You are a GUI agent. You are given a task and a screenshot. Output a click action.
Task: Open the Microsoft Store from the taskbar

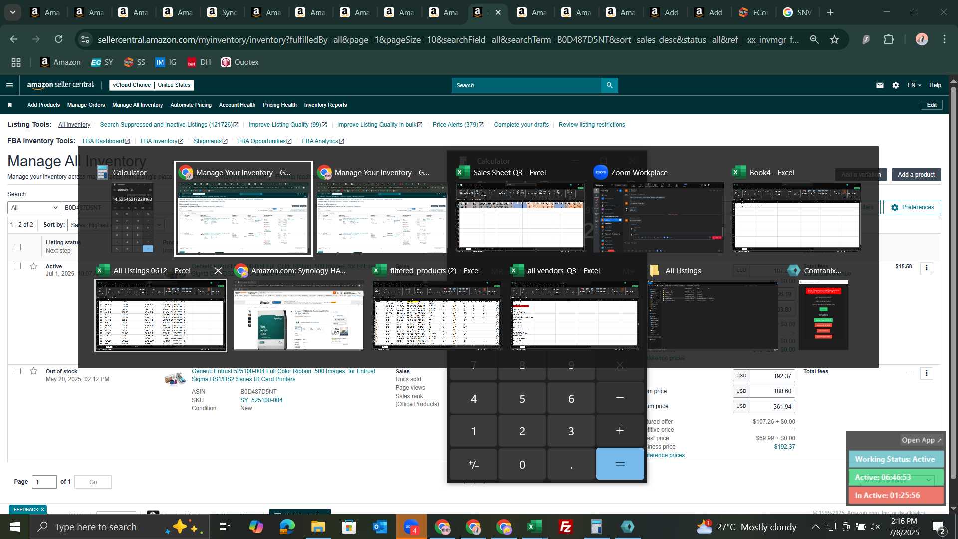click(x=349, y=527)
